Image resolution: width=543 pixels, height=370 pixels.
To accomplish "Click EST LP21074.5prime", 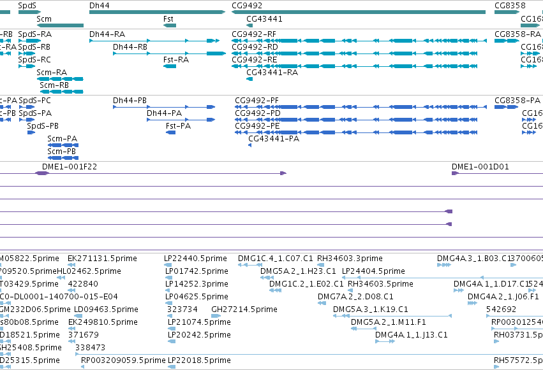I will click(x=172, y=329).
